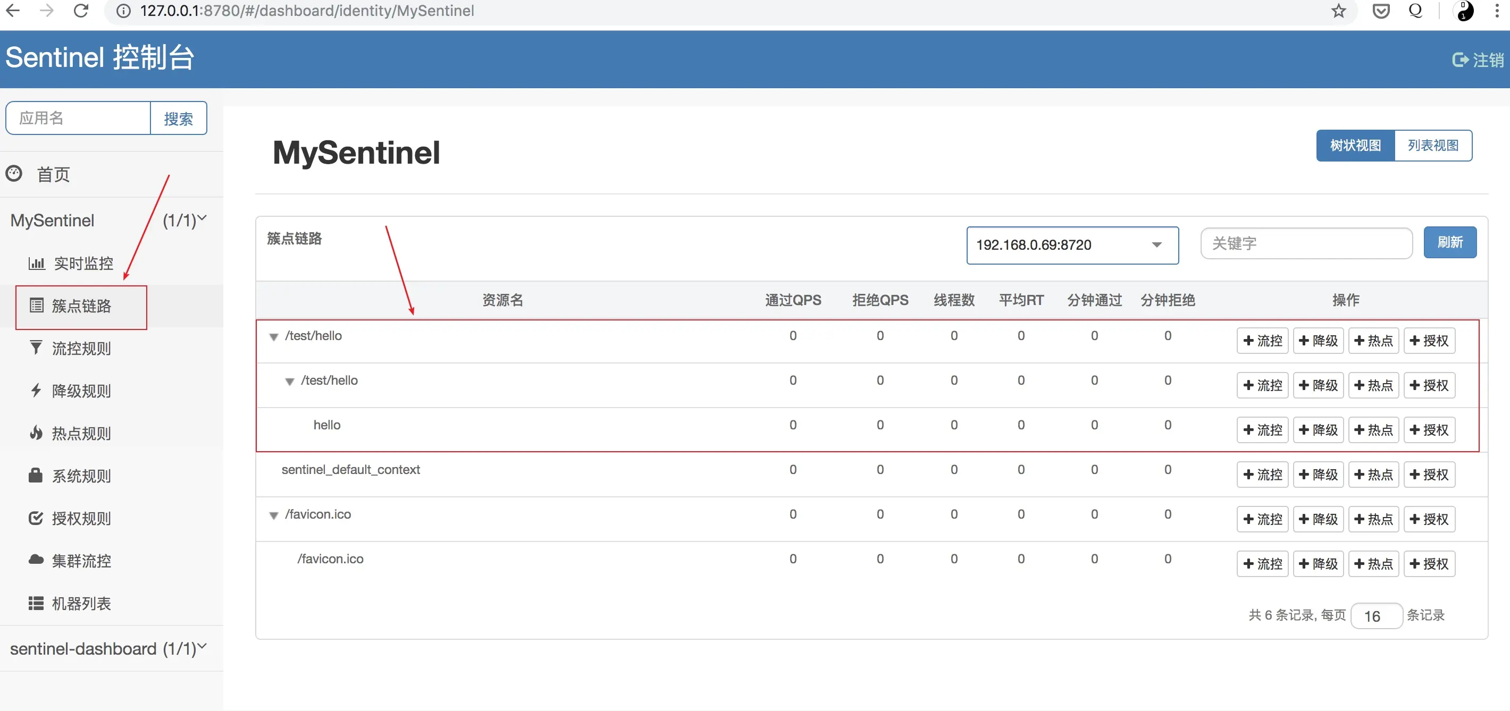Add 流控 rule for top /test/hello row
1510x711 pixels.
coord(1262,340)
